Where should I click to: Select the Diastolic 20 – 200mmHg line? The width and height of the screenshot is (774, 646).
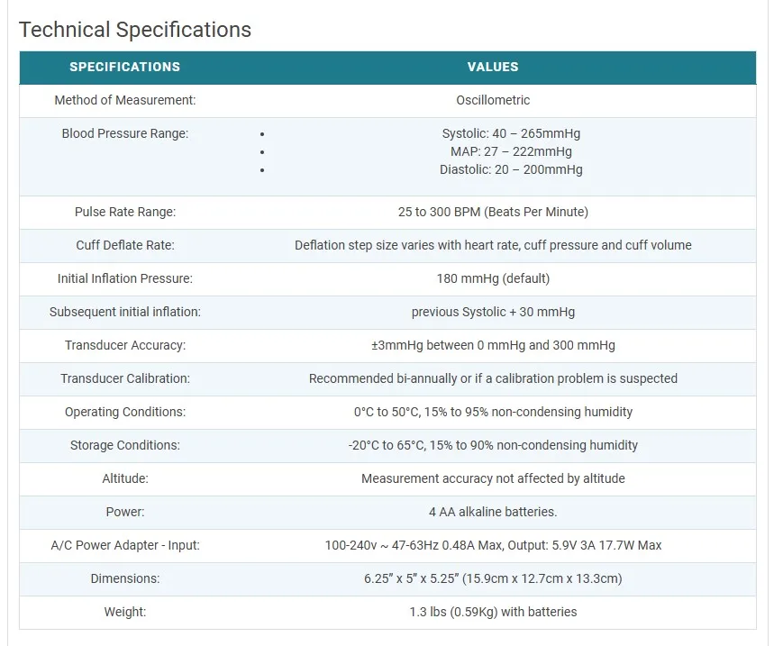click(511, 169)
